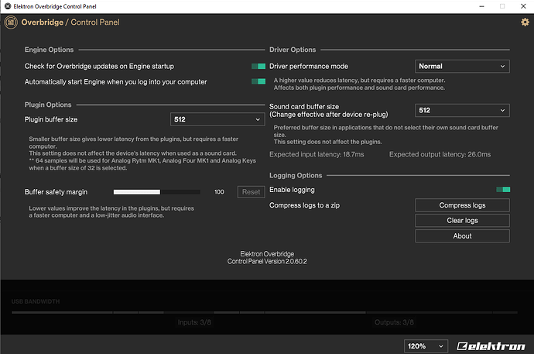Click the Compress logs button

click(462, 205)
